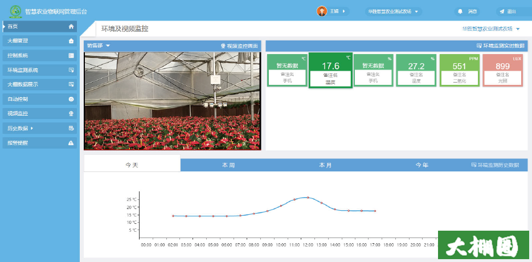Expand the 历史数据 sidebar submenu
This screenshot has width=532, height=262.
(40, 128)
